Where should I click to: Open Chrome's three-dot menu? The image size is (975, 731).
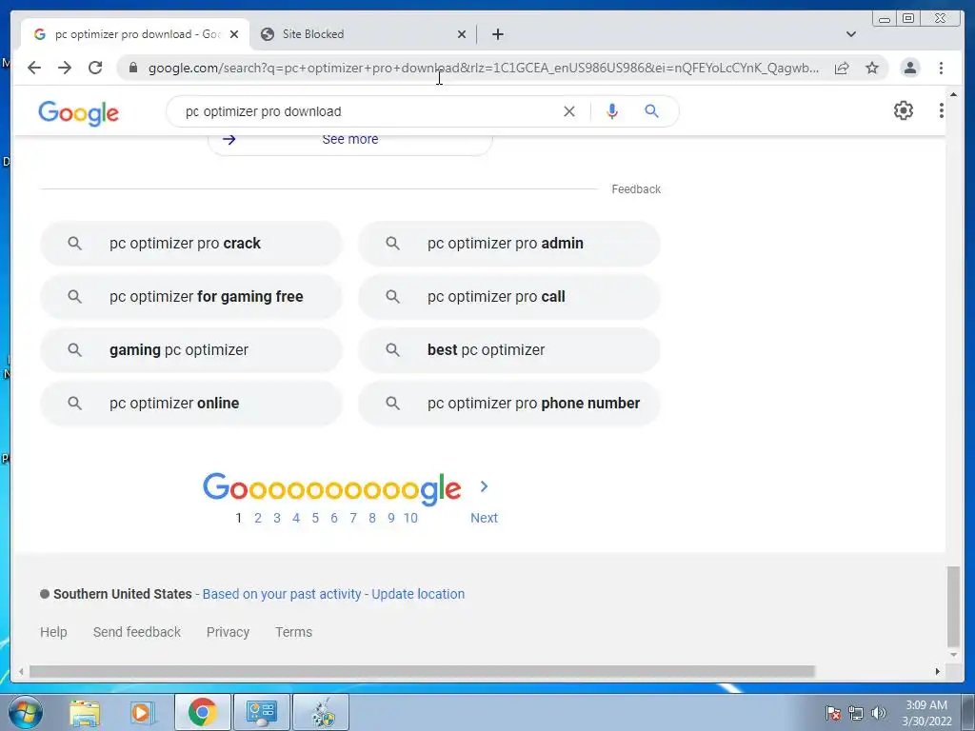coord(941,68)
